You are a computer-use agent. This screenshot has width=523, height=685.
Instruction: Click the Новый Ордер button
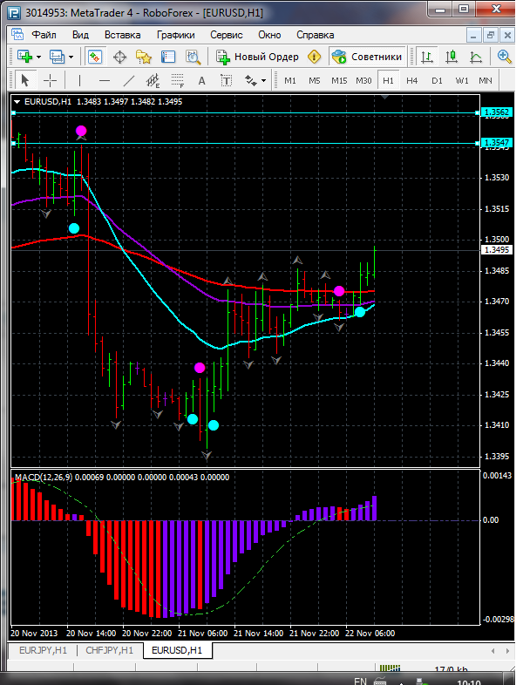pyautogui.click(x=257, y=57)
